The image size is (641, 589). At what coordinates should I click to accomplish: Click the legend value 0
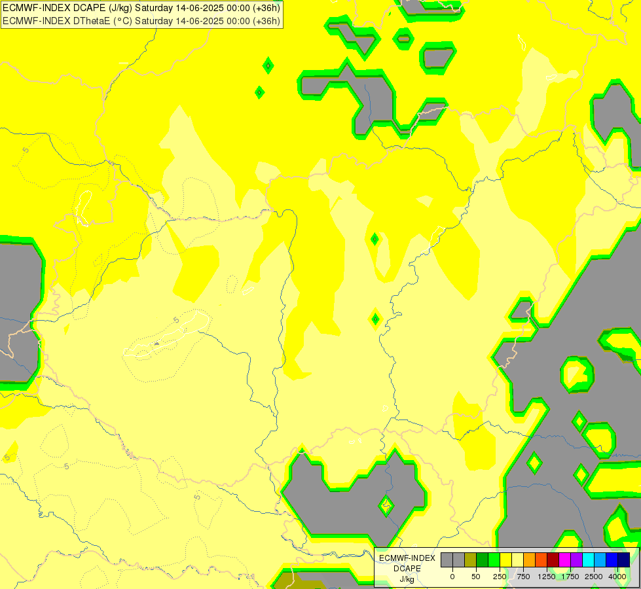452,577
